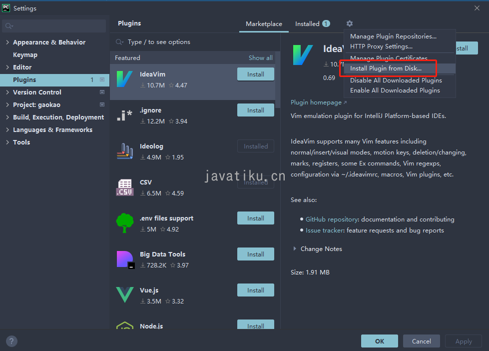Click the Installed button for Ideolog

pos(256,146)
